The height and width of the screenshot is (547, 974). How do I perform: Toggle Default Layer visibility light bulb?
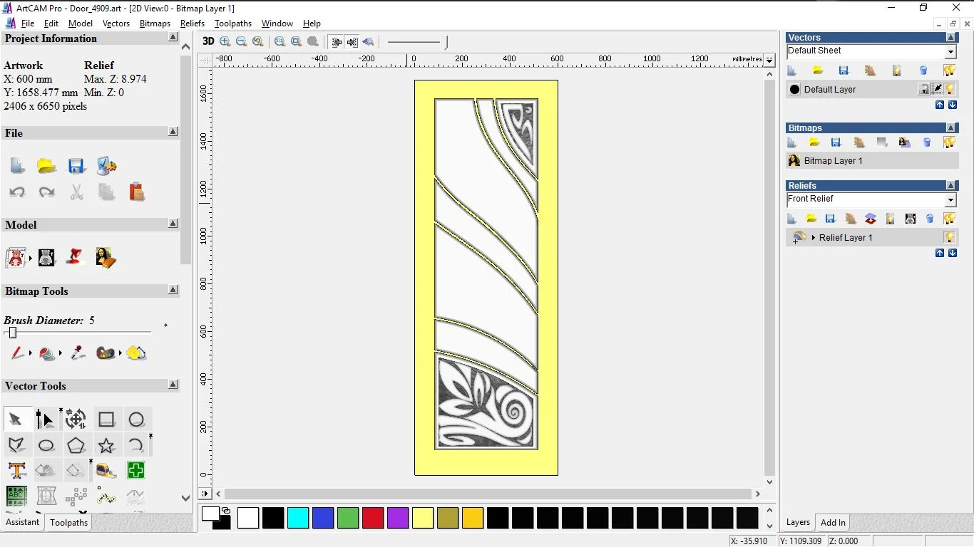pos(950,89)
